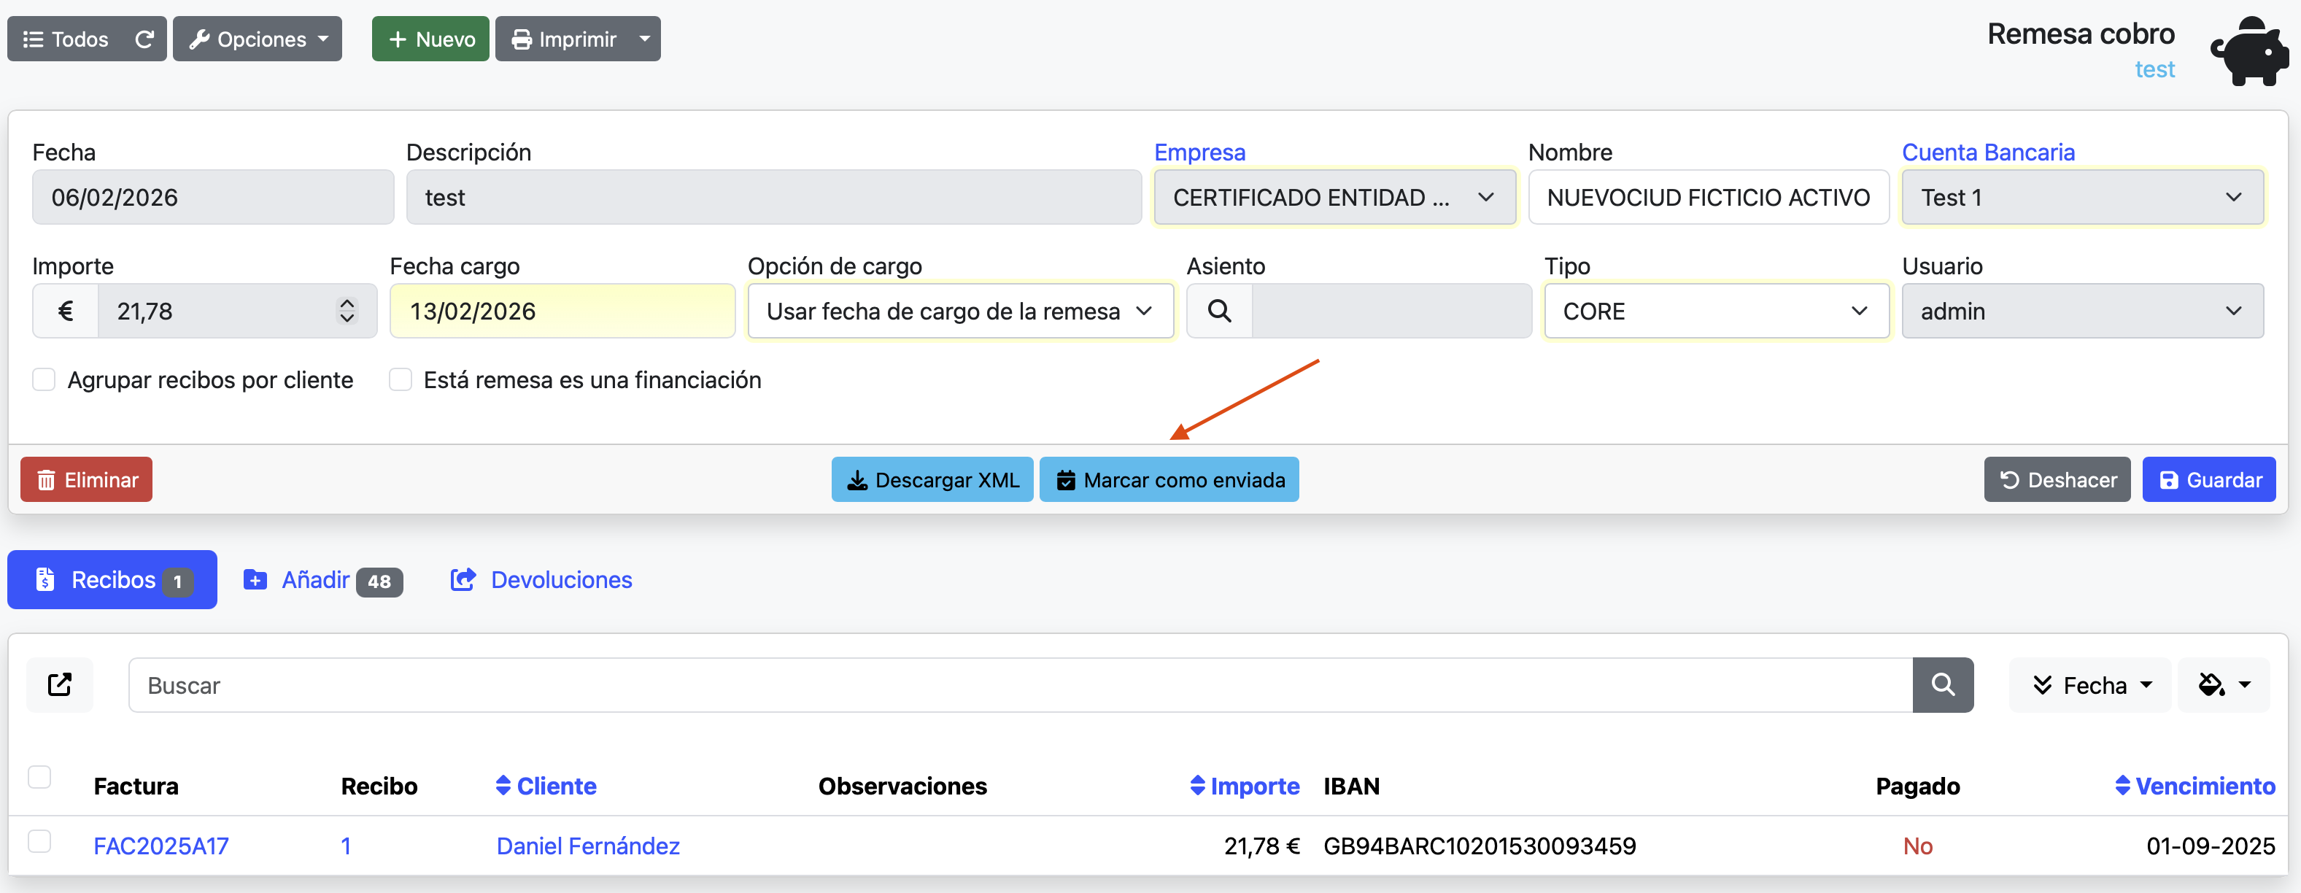The image size is (2301, 893).
Task: Download the XML file of the remesa
Action: [x=932, y=479]
